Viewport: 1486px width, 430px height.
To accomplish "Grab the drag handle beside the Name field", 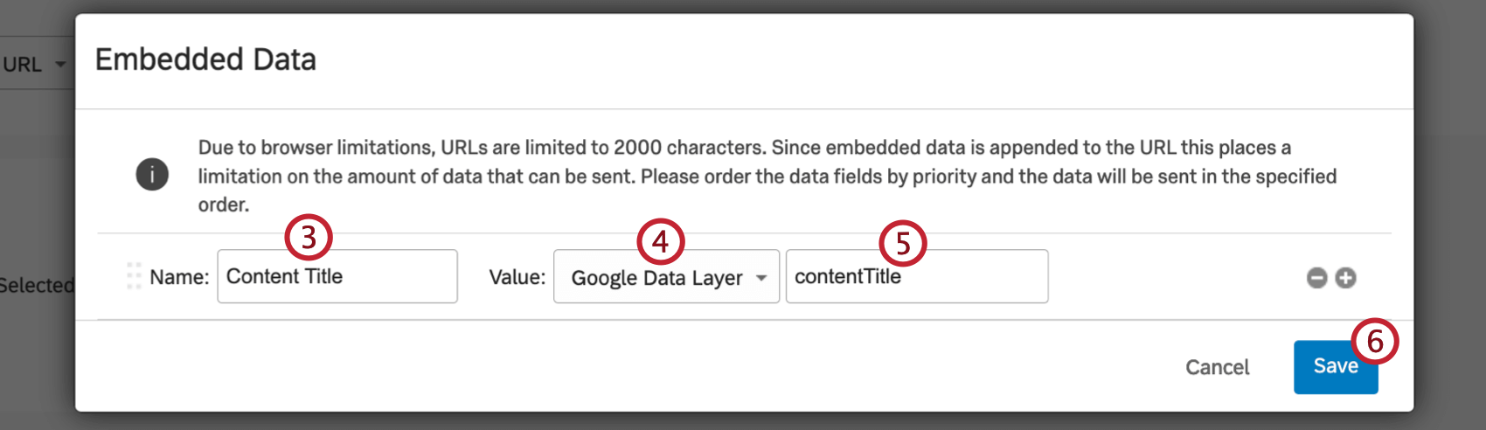I will tap(134, 276).
